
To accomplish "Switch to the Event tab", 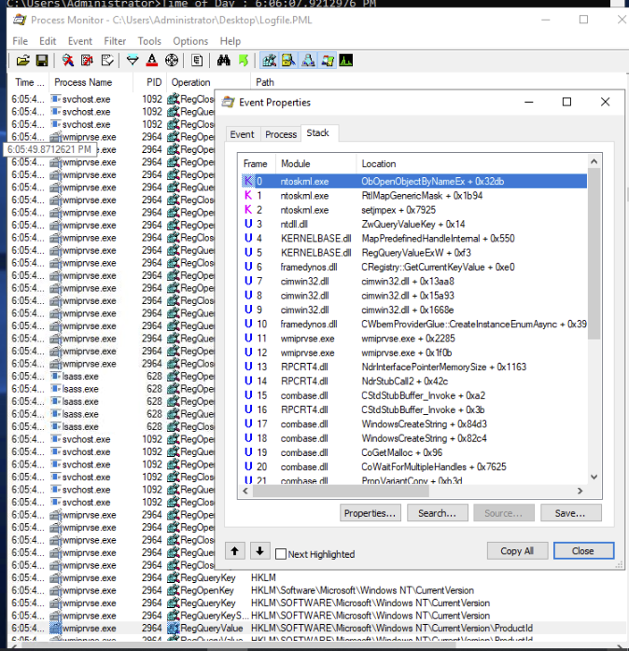I will (243, 134).
